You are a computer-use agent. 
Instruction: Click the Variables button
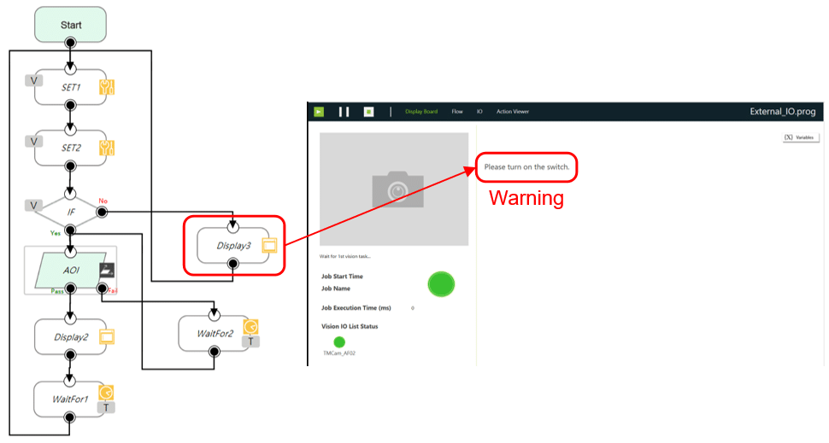click(801, 137)
